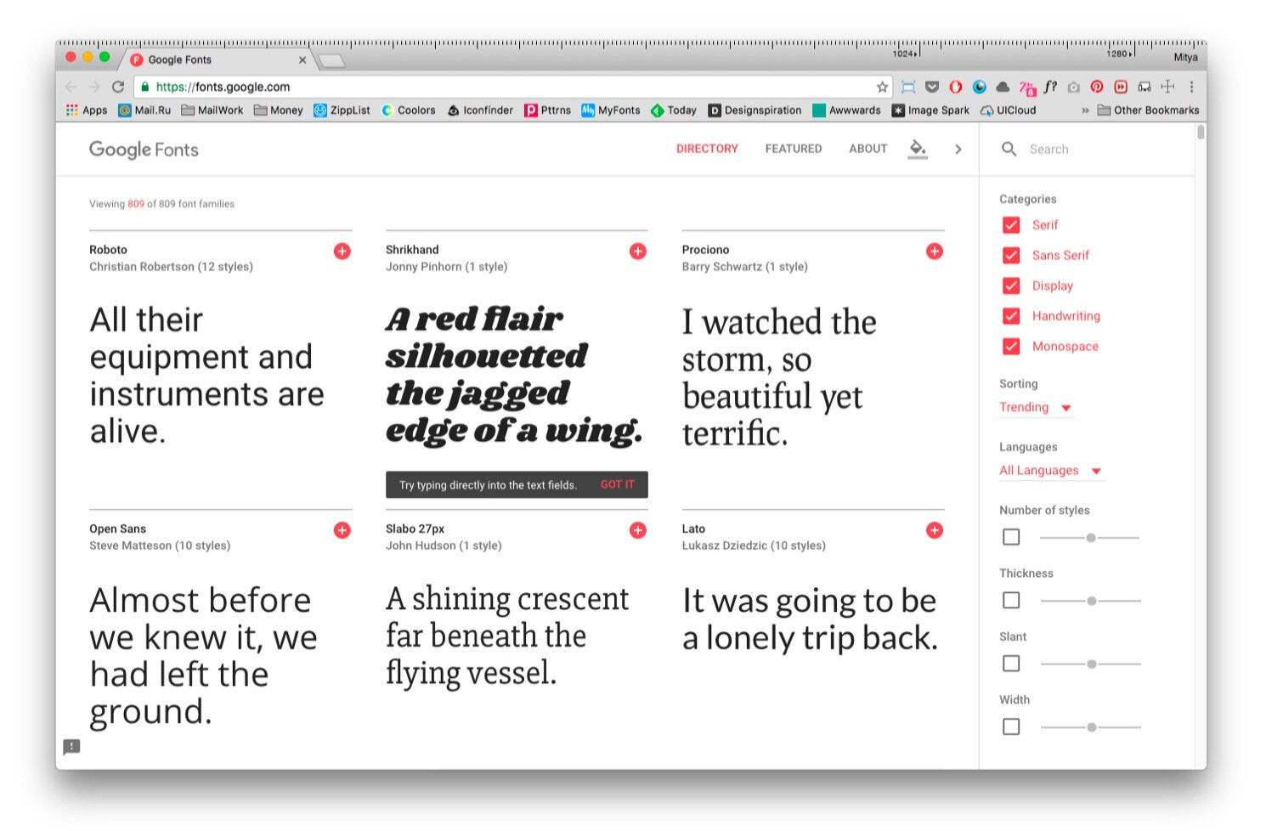
Task: Click the Slant slider
Action: (1090, 664)
